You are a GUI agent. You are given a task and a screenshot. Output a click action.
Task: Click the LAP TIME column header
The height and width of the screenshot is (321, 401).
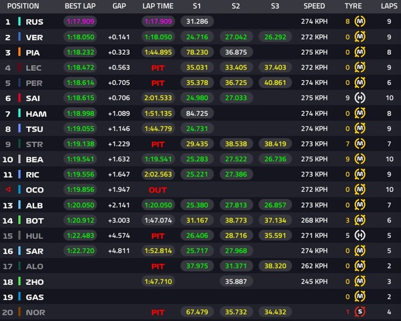[x=158, y=6]
